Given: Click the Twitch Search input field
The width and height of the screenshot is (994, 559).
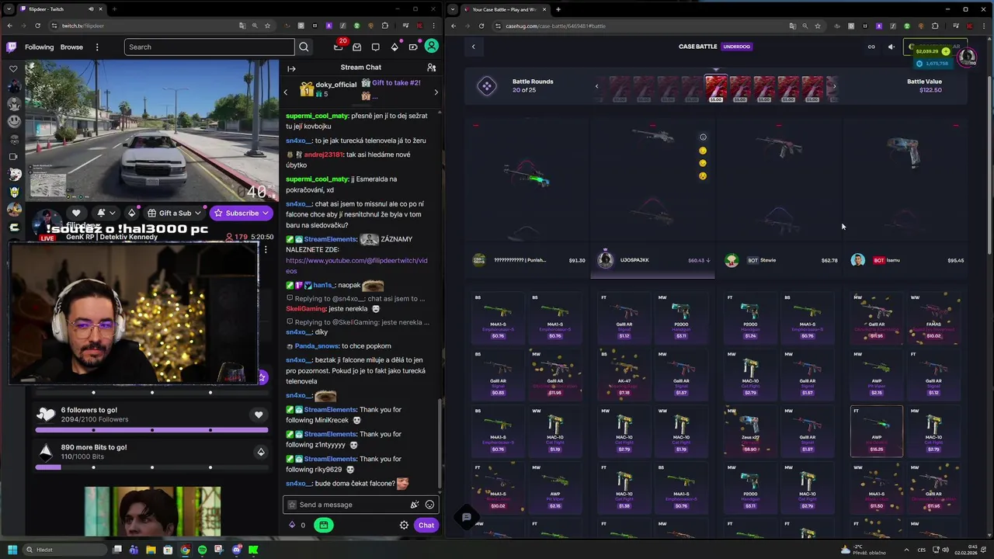Looking at the screenshot, I should [x=210, y=47].
